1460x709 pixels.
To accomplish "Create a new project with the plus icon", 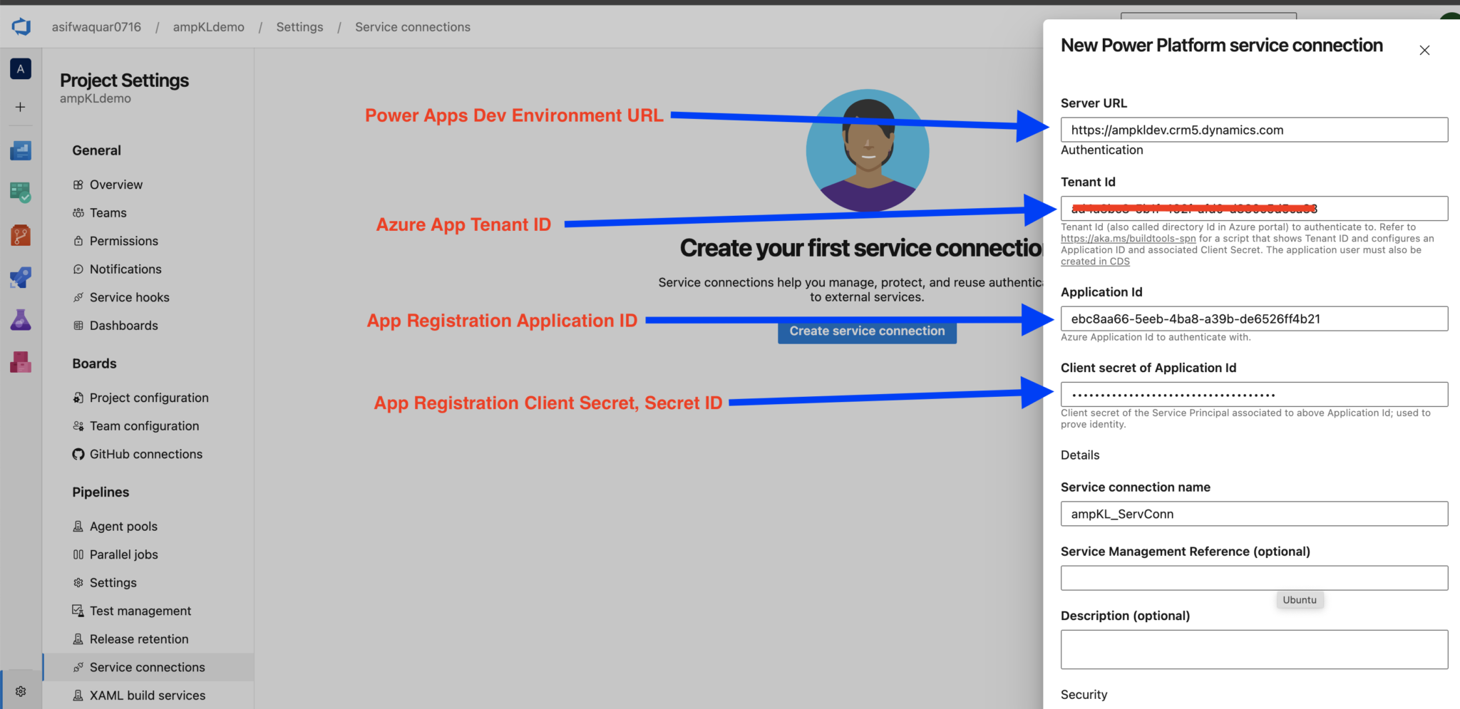I will tap(21, 107).
